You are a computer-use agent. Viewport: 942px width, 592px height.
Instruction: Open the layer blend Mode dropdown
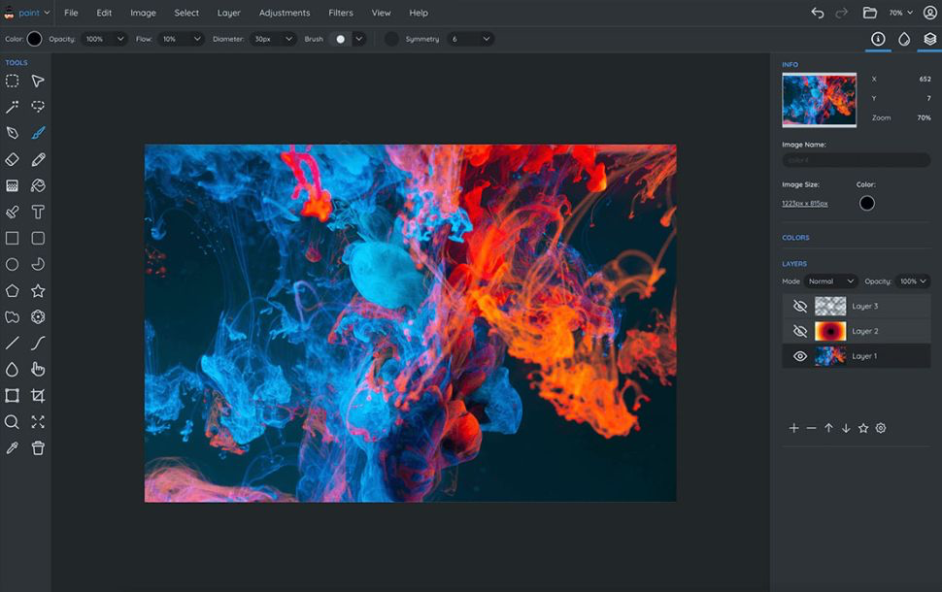click(830, 281)
